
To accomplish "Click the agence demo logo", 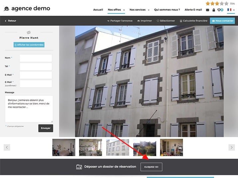I will 27,8.
